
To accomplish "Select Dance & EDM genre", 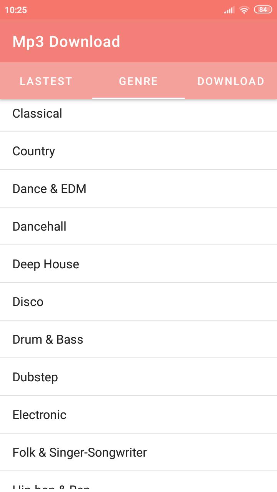I will tap(138, 189).
